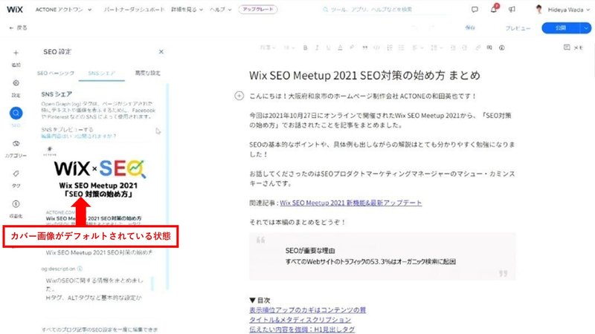
Task: Open the 設定 settings gear in sidebar
Action: pos(16,83)
